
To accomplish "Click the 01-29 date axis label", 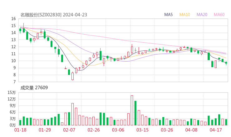I will click(x=45, y=130).
